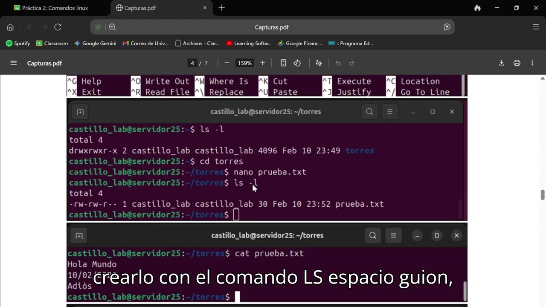
Task: Click the 159% zoom level field
Action: tap(245, 63)
